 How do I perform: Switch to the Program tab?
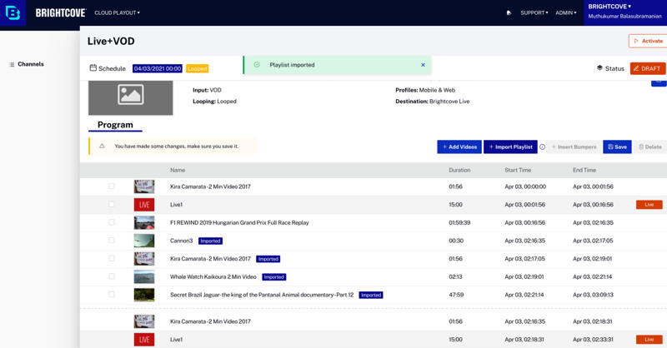tap(115, 125)
